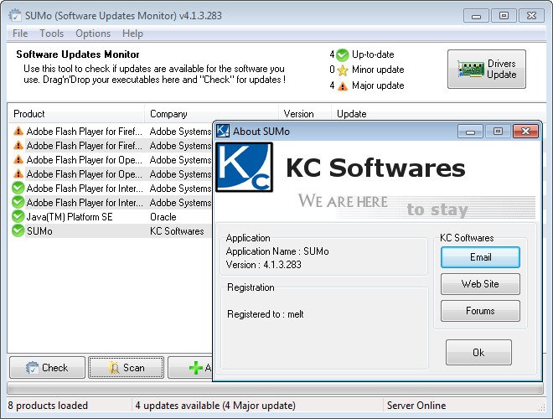Image resolution: width=553 pixels, height=419 pixels.
Task: Select the SUMo product row
Action: (x=111, y=231)
